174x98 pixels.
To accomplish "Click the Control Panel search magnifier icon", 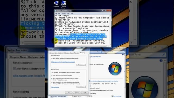I will pyautogui.click(x=124, y=52).
